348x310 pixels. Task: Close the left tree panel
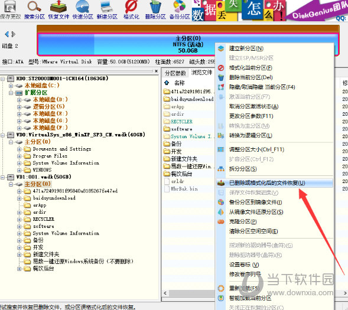(156, 71)
